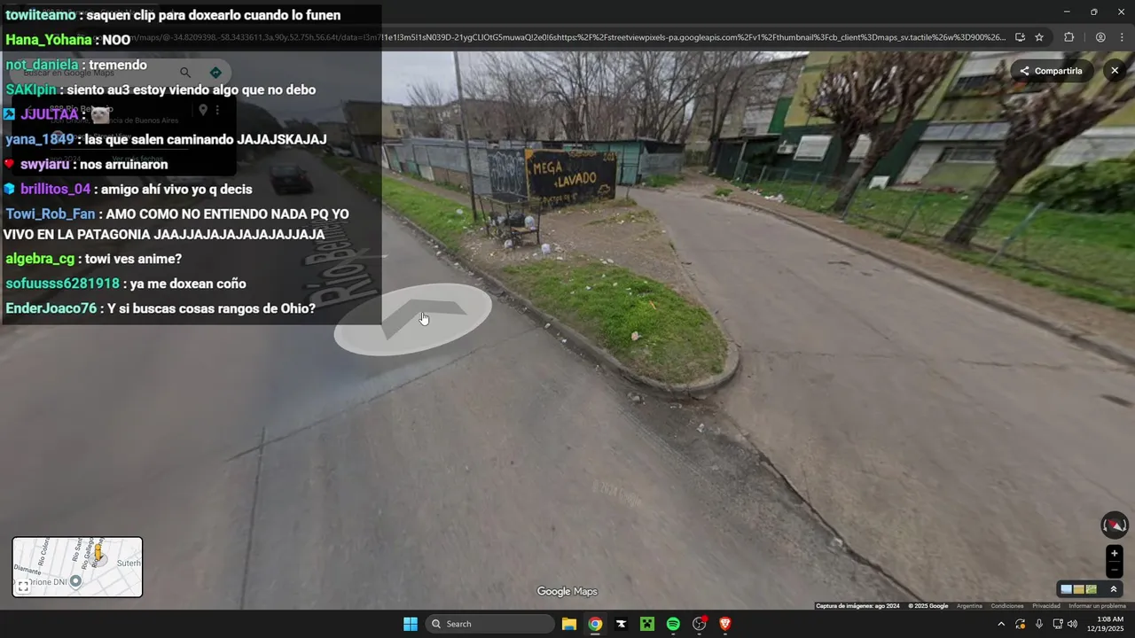Open the network display tray icon
1135x638 pixels.
pyautogui.click(x=1057, y=624)
